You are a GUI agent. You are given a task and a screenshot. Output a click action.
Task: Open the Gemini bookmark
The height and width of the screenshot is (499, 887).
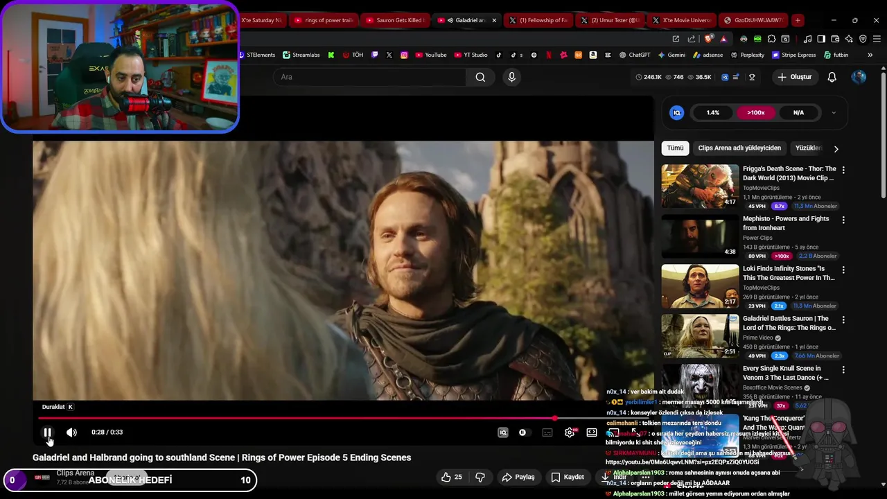tap(671, 55)
